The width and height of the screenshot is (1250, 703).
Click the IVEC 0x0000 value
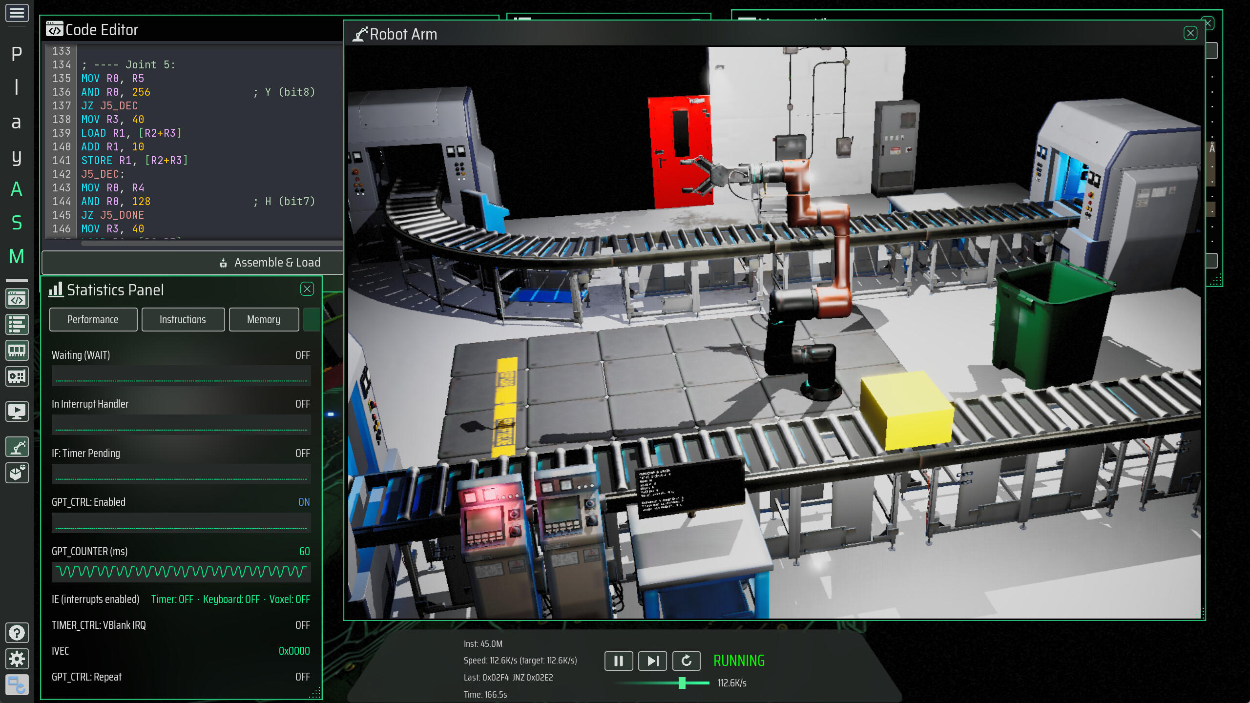pos(294,651)
